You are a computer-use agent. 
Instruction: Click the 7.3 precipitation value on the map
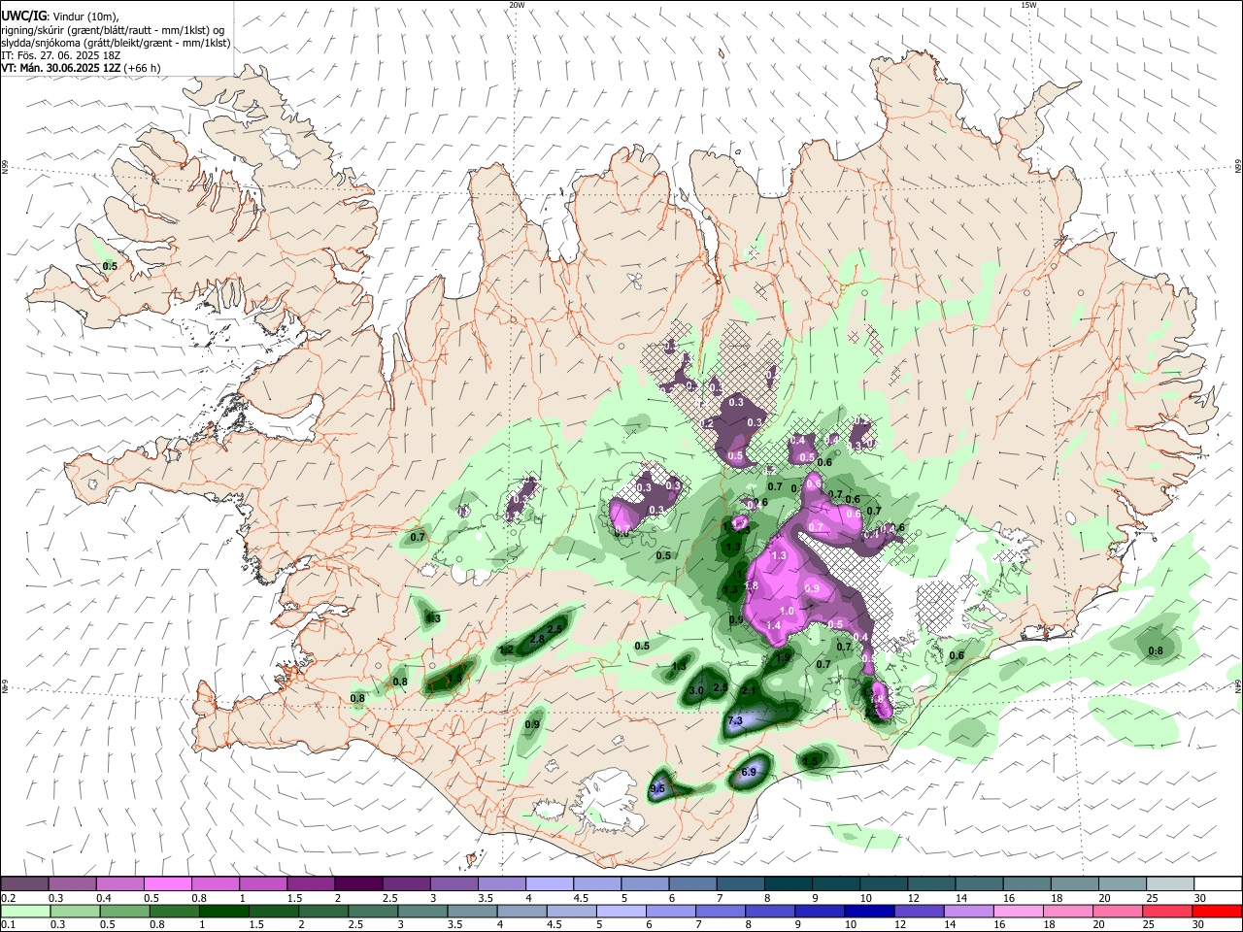[x=735, y=720]
